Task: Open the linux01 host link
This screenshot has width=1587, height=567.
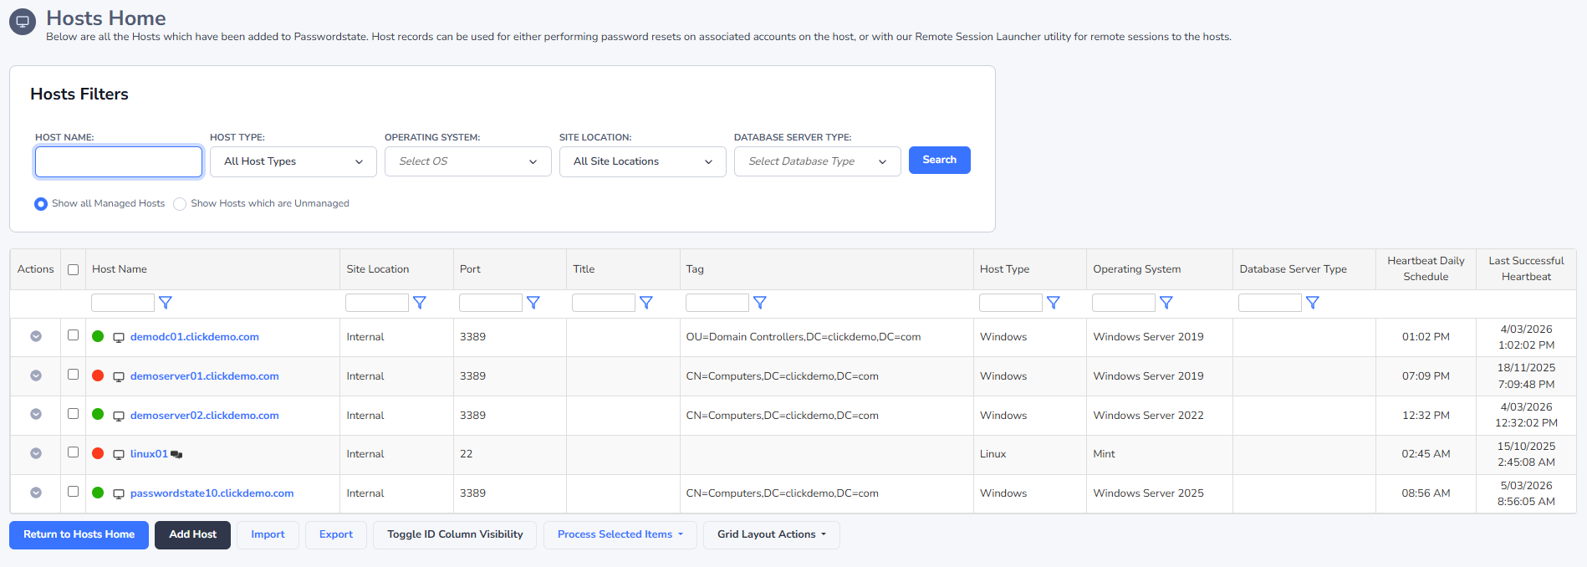Action: 149,454
